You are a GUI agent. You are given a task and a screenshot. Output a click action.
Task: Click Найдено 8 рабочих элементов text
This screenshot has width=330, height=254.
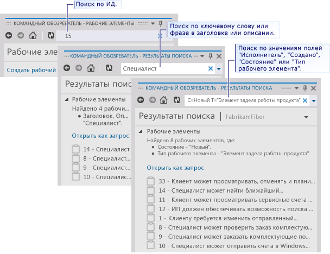pyautogui.click(x=191, y=141)
